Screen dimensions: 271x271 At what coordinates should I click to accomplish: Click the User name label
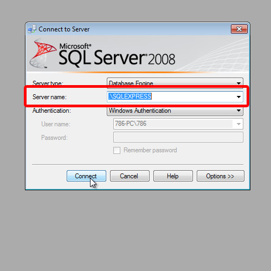click(x=56, y=124)
